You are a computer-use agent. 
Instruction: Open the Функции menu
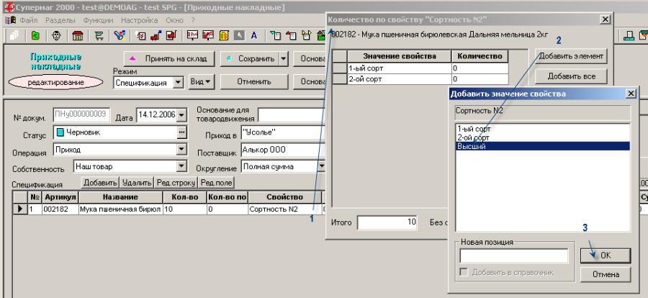click(98, 20)
